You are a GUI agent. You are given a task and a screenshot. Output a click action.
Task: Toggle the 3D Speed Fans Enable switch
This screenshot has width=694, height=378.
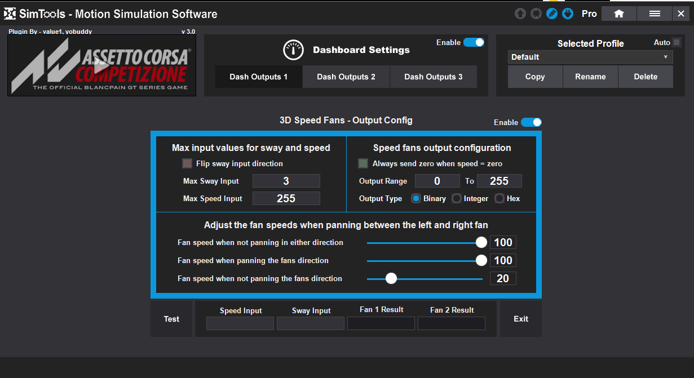(x=531, y=122)
